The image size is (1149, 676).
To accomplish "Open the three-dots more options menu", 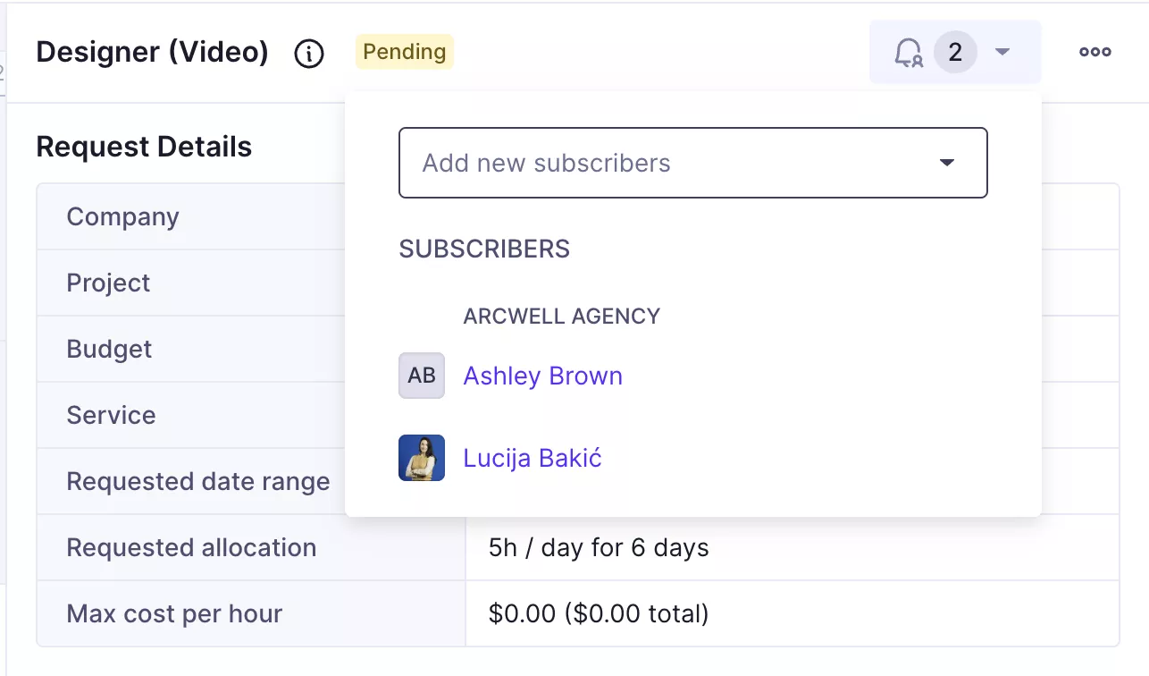I will pyautogui.click(x=1094, y=52).
